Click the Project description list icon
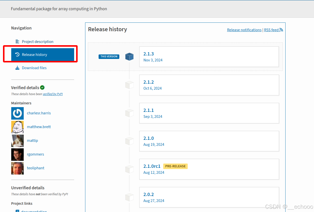Image resolution: width=314 pixels, height=212 pixels. click(17, 41)
